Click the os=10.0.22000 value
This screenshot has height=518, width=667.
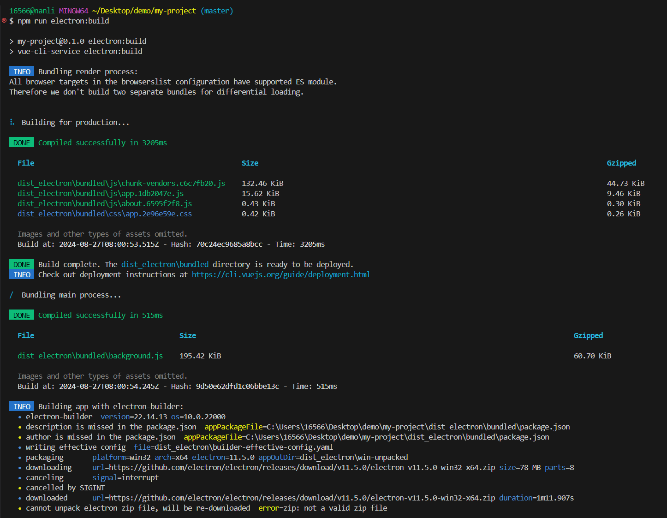(198, 417)
